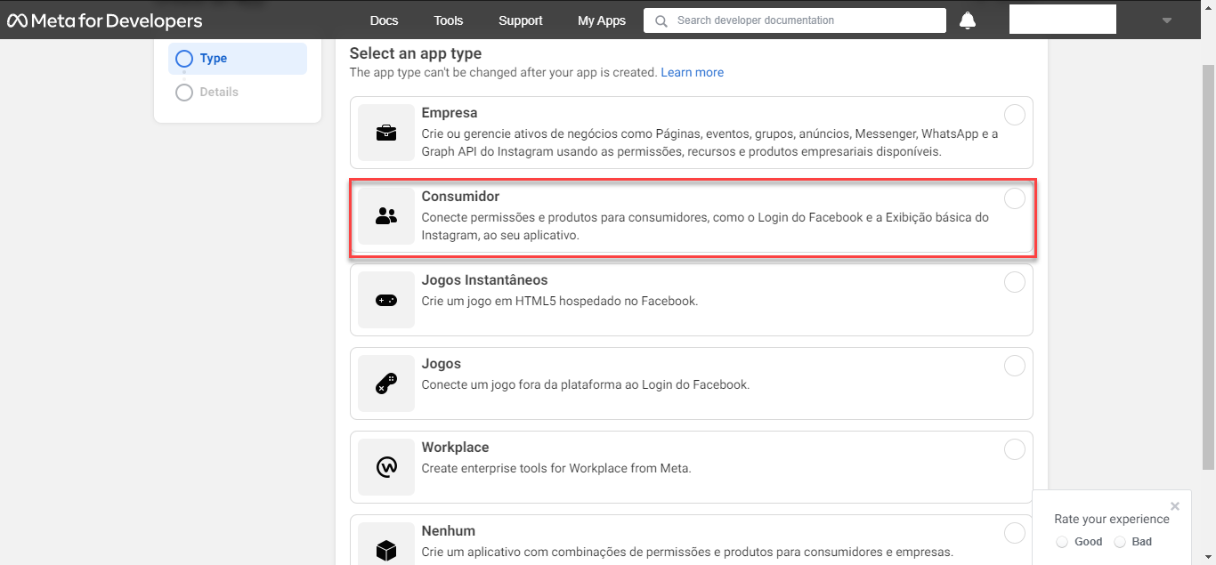Open the Learn more link

692,73
